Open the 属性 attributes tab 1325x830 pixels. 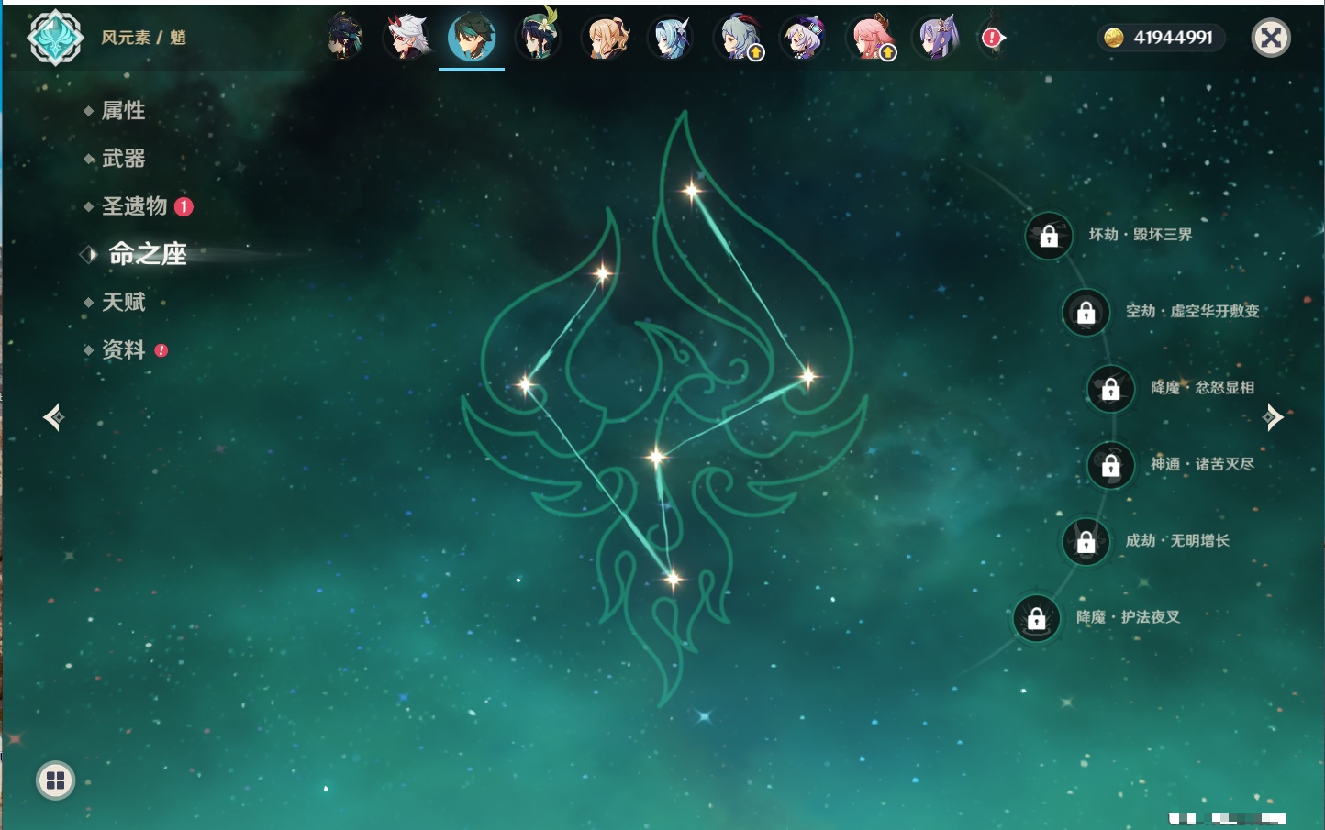[x=123, y=111]
